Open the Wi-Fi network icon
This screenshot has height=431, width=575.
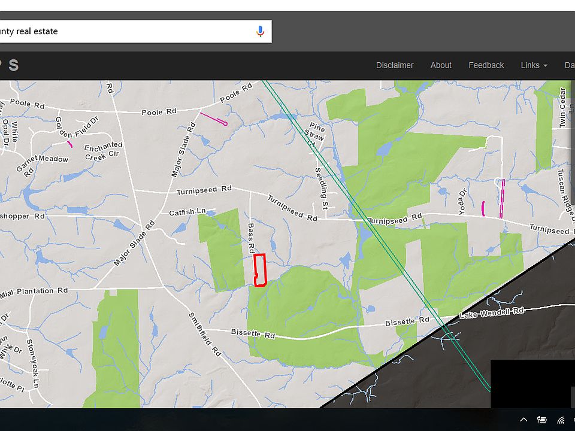561,420
